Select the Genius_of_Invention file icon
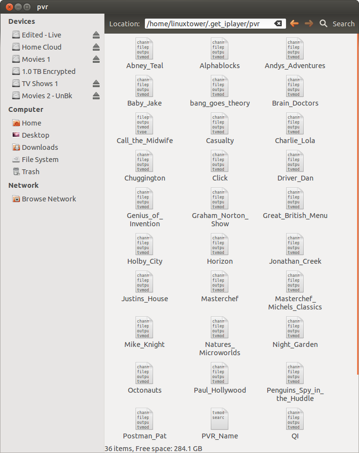The height and width of the screenshot is (453, 359). pyautogui.click(x=144, y=199)
